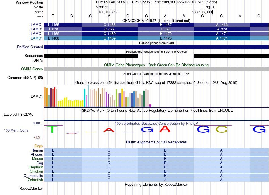Select codon Q 677 block

pyautogui.click(x=110, y=29)
